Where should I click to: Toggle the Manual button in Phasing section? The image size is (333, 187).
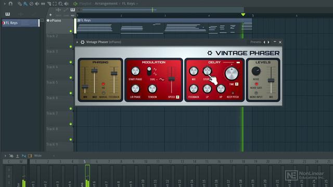pos(104,93)
